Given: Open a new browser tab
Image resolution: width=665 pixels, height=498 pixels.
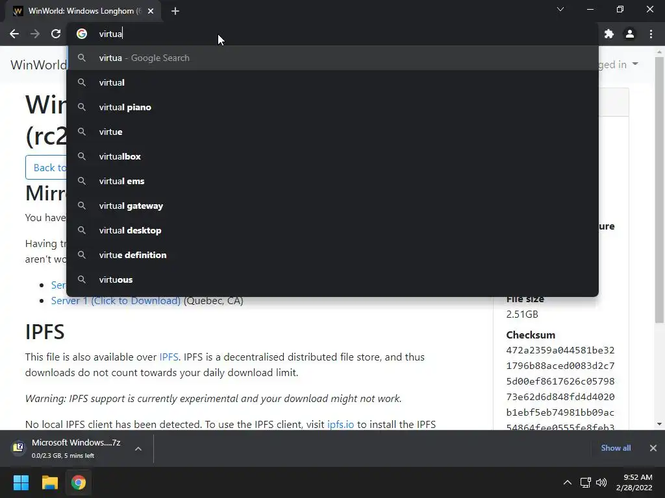Looking at the screenshot, I should click(x=175, y=11).
